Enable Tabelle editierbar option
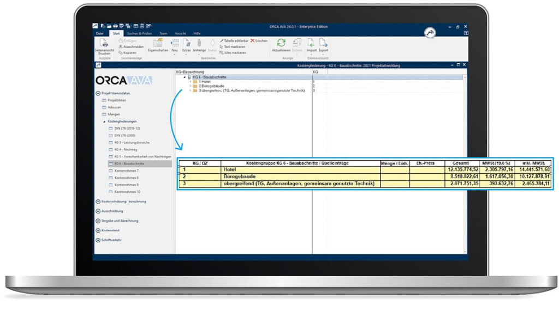The height and width of the screenshot is (310, 559). 234,41
